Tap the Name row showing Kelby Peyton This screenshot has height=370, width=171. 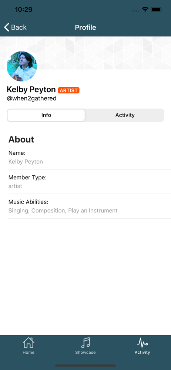pyautogui.click(x=90, y=157)
